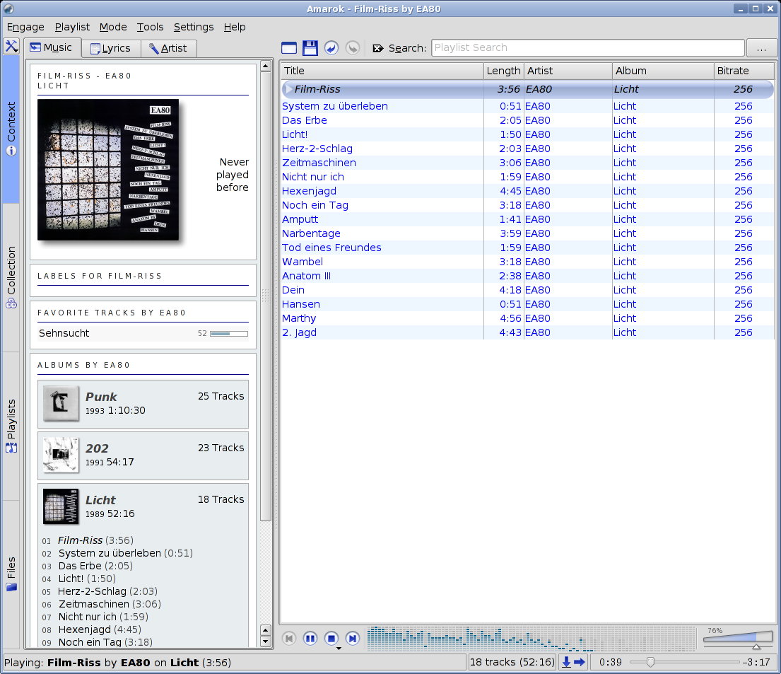Toggle the dynamic mode down-arrow status icon
The height and width of the screenshot is (674, 781).
[566, 662]
